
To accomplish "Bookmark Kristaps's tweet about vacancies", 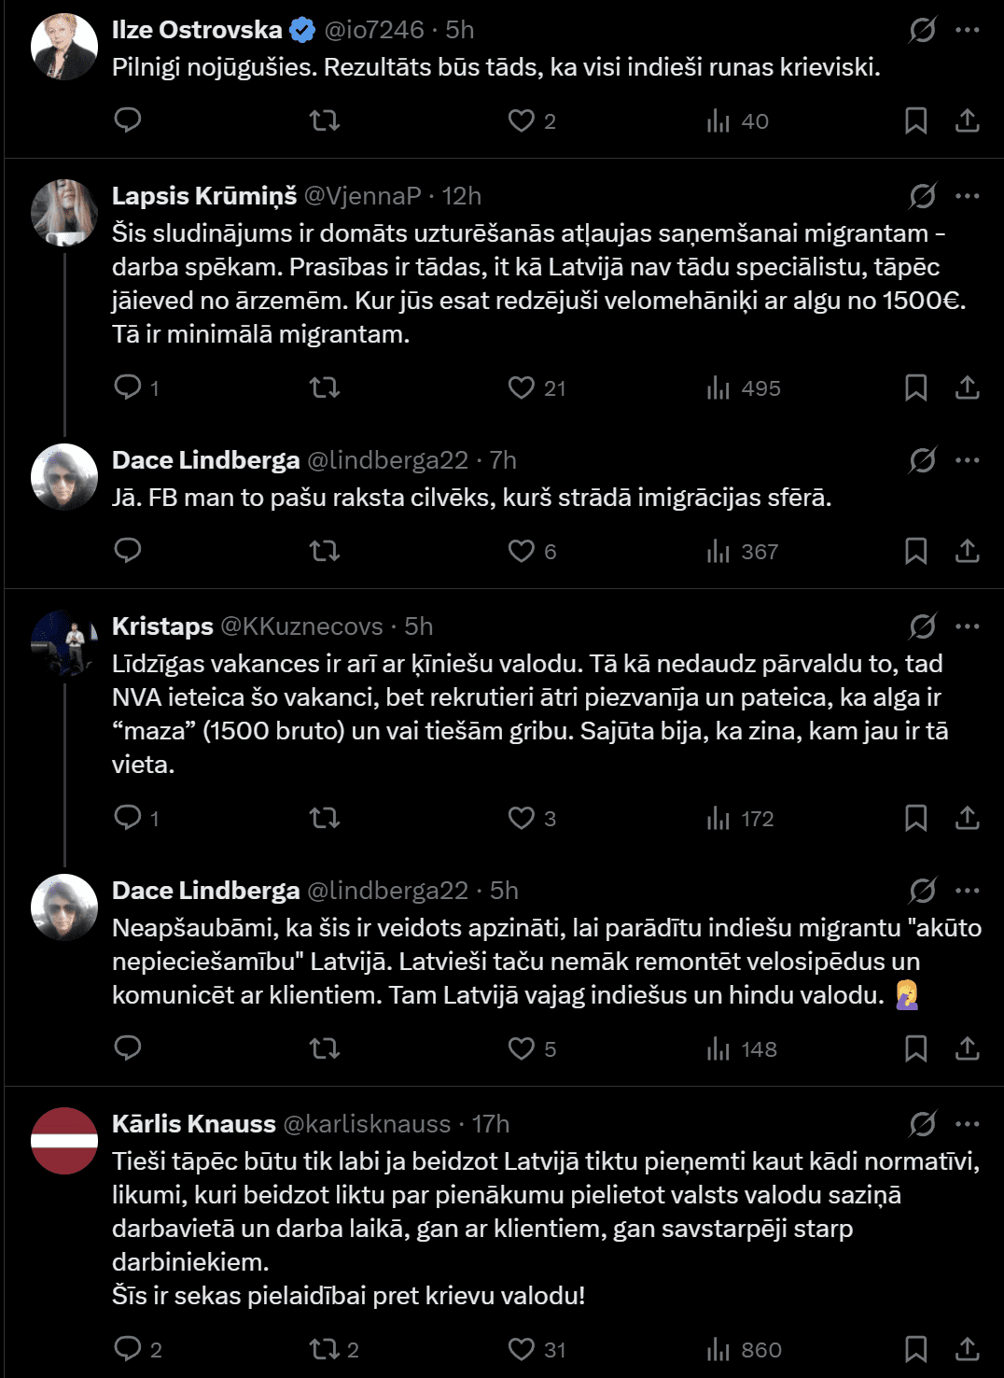I will click(x=915, y=819).
